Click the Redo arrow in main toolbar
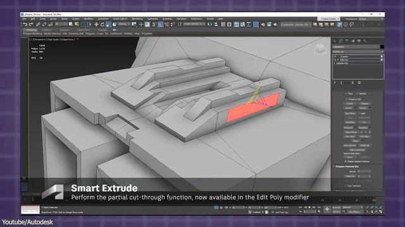The width and height of the screenshot is (405, 227). 31,25
